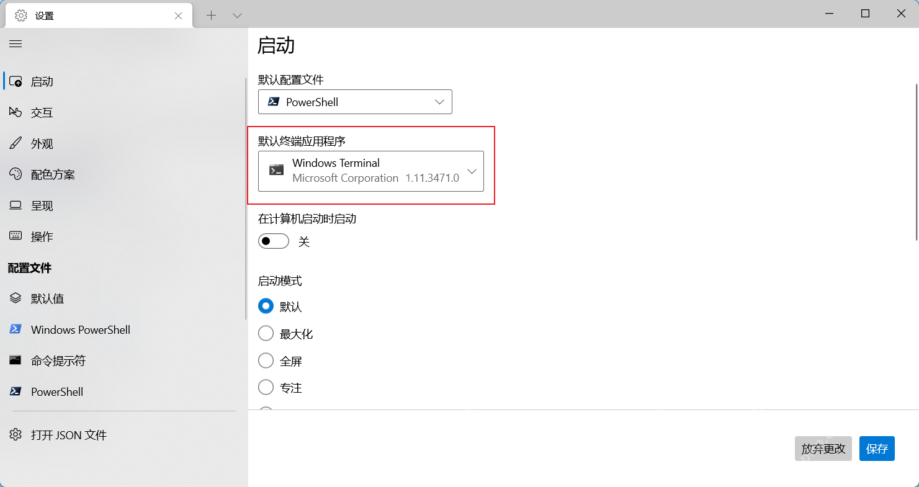Click the Interaction (交互) cursor icon

pos(16,112)
